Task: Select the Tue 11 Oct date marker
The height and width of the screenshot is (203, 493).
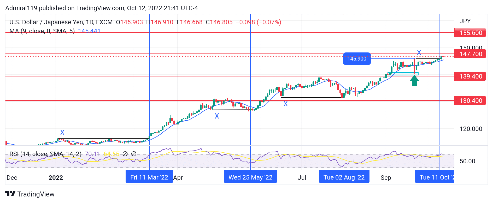Action: pos(435,177)
